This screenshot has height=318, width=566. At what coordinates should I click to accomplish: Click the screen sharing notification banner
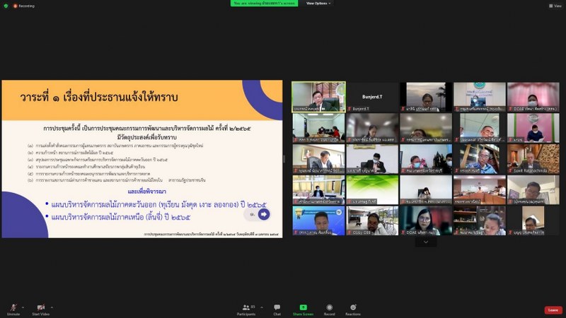click(266, 4)
